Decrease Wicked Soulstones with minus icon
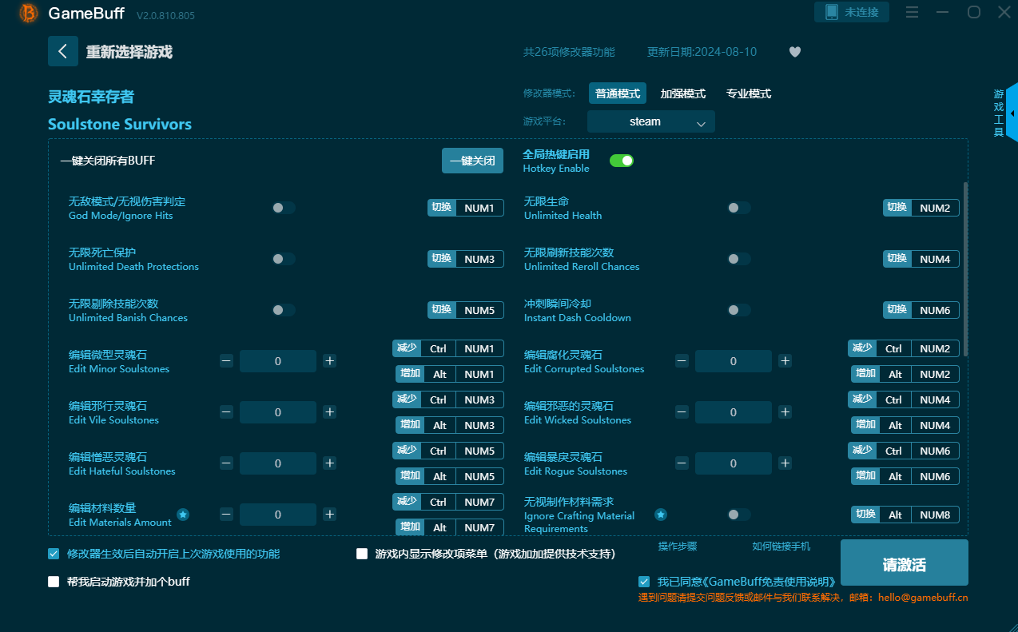 [x=682, y=412]
